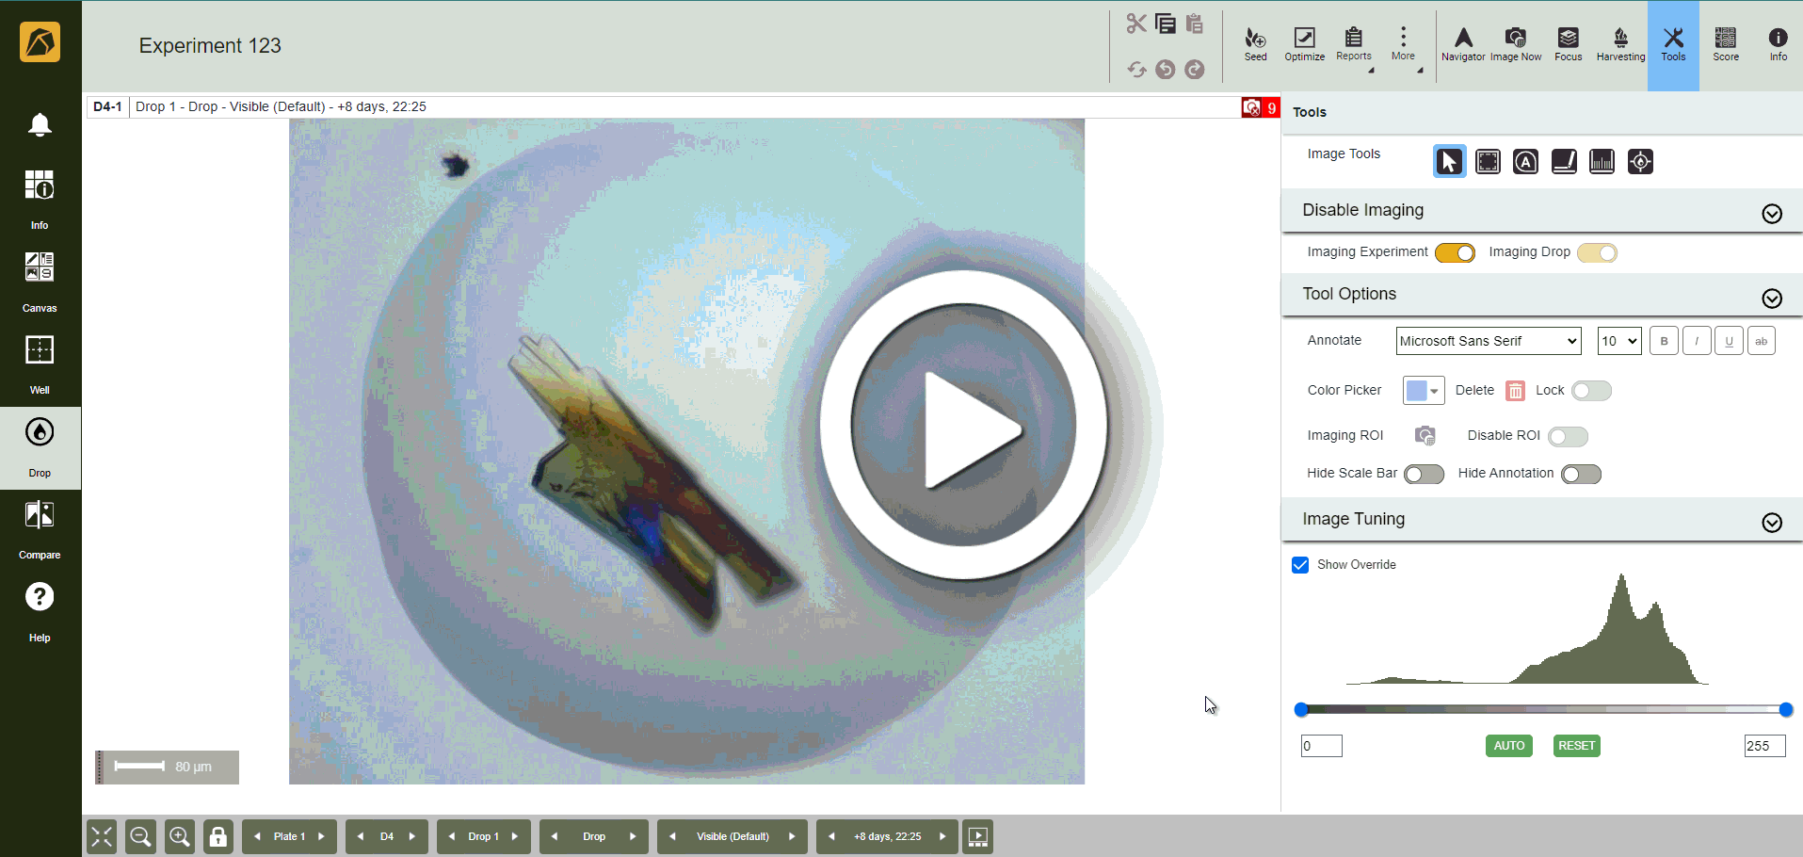
Task: Click the AUTO button
Action: tap(1508, 746)
